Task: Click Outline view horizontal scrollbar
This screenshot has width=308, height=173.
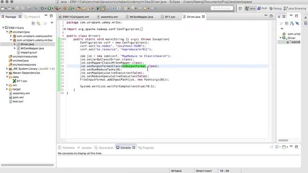Action: [x=283, y=140]
